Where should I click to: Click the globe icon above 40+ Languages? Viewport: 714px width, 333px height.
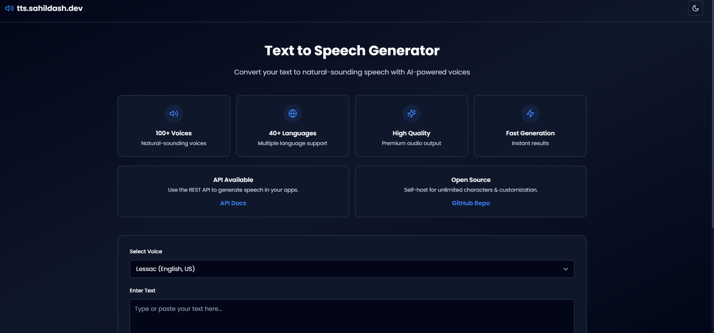(x=293, y=114)
